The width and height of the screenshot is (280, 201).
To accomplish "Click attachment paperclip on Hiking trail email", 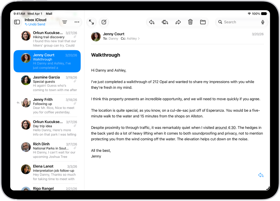I will pyautogui.click(x=75, y=37).
